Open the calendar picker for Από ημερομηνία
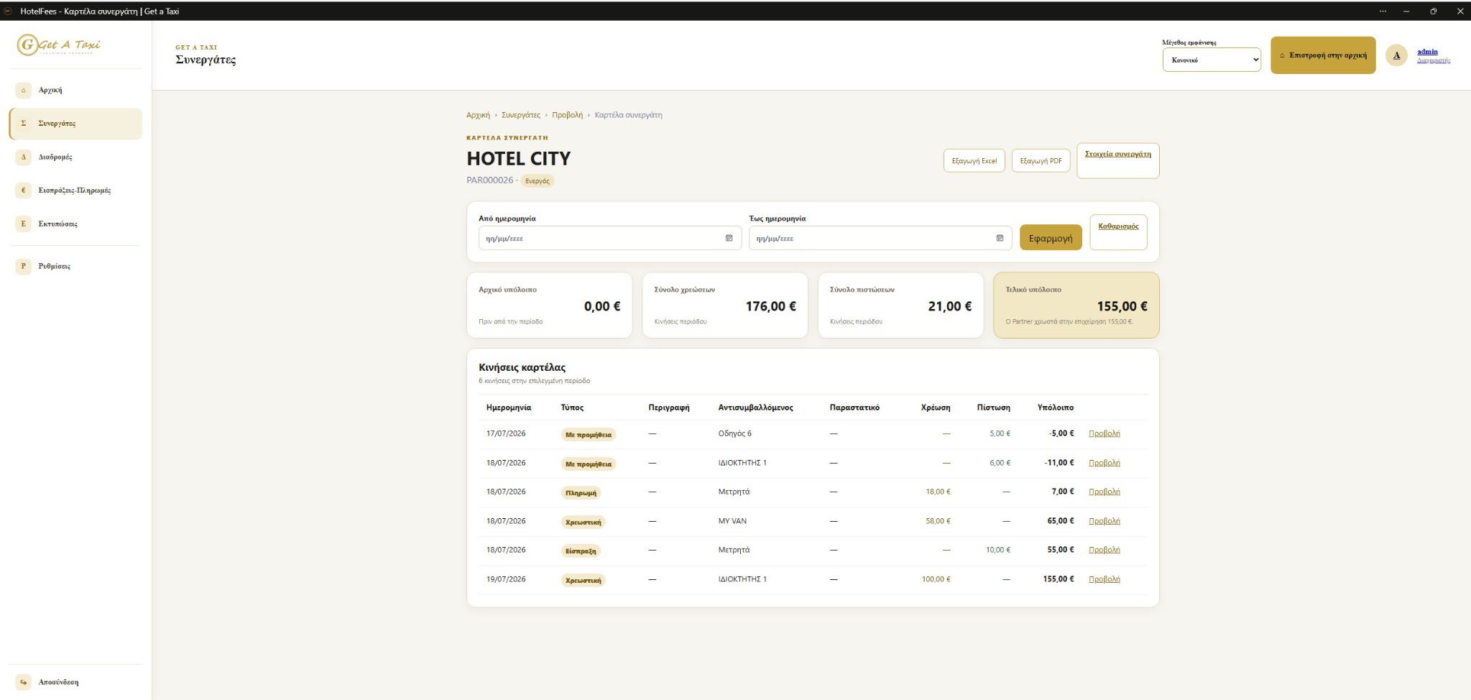The image size is (1471, 700). 729,238
